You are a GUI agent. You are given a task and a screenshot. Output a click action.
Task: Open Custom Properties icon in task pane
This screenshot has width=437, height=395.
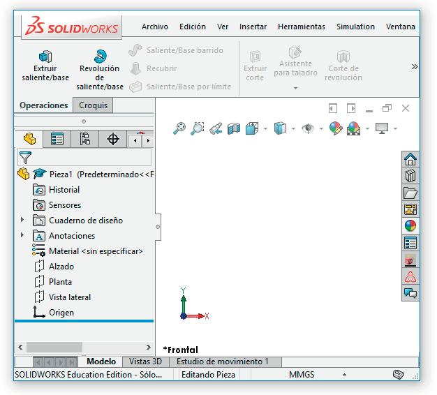[410, 243]
